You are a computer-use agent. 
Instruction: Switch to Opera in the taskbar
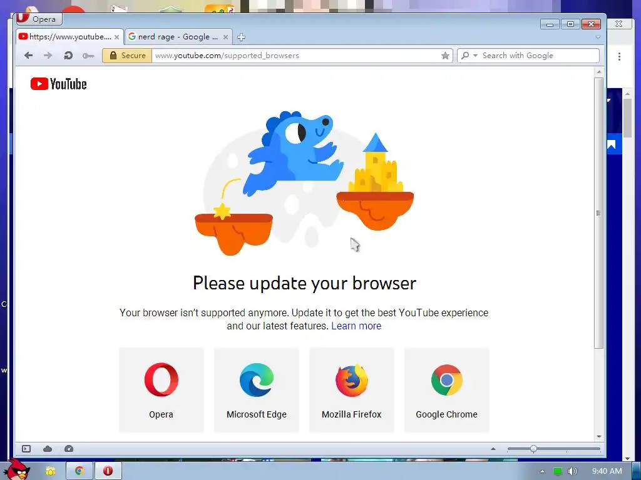(x=108, y=471)
